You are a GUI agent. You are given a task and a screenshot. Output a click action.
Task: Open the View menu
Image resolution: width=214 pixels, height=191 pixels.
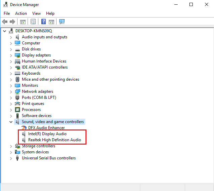tap(36, 13)
